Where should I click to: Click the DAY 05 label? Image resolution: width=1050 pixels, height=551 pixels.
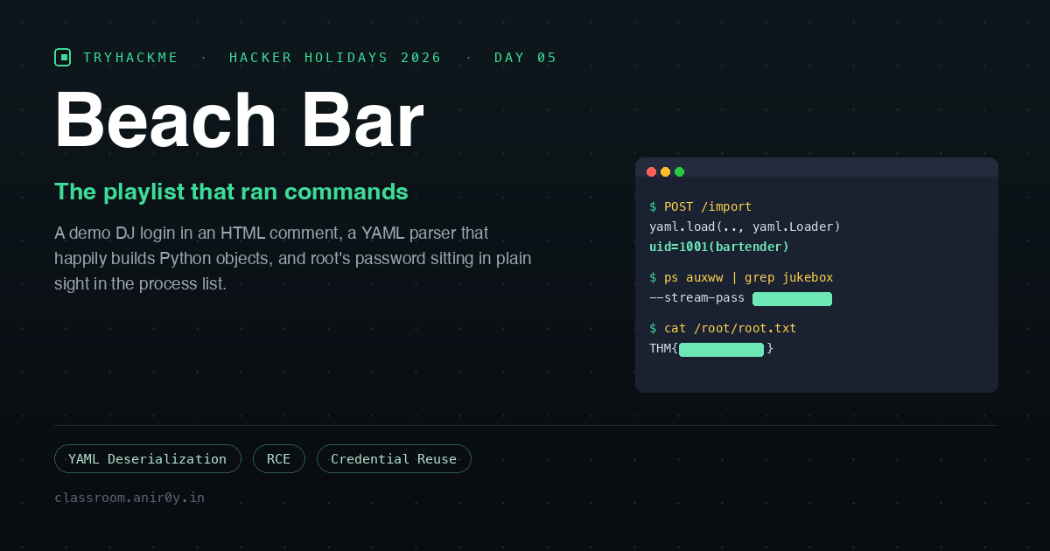(526, 58)
